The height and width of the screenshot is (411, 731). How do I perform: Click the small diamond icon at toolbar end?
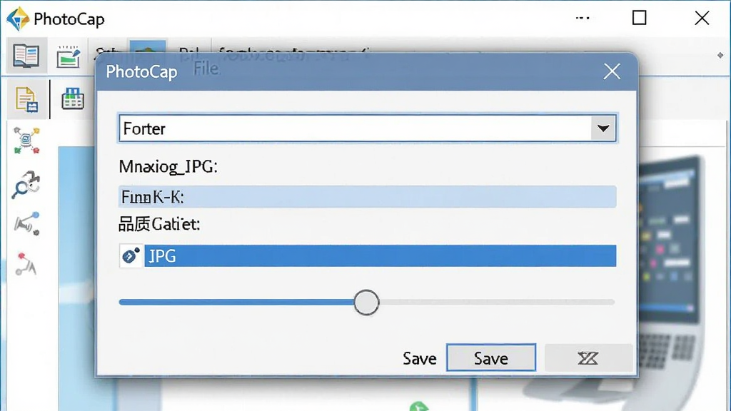pyautogui.click(x=720, y=56)
